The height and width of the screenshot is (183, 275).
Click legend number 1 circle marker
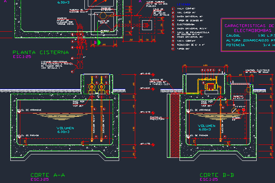(173, 9)
